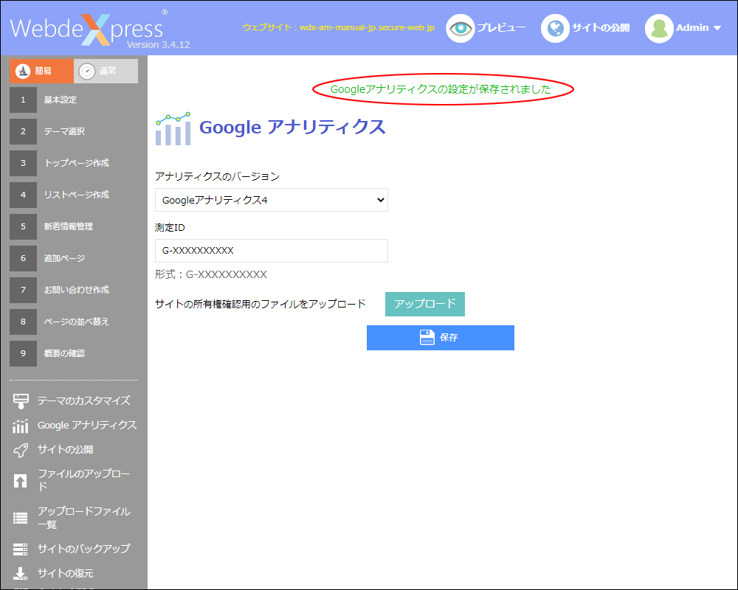Click the 測定ID label

pos(170,228)
